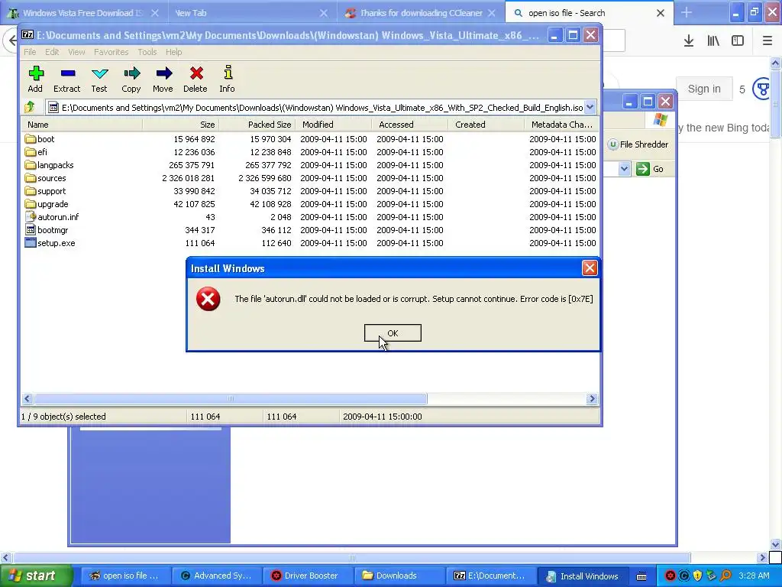Click the up-folder icon beside the 7-Zip path

click(x=30, y=107)
